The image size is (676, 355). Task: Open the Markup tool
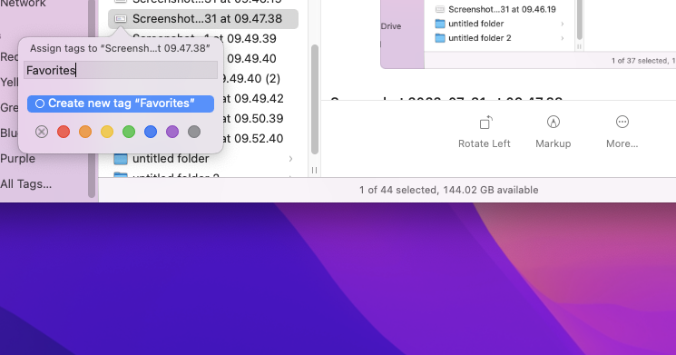click(x=554, y=122)
